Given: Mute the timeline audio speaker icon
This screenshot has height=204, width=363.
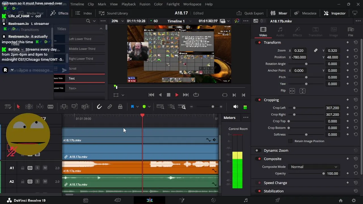Looking at the screenshot, I should pyautogui.click(x=235, y=107).
